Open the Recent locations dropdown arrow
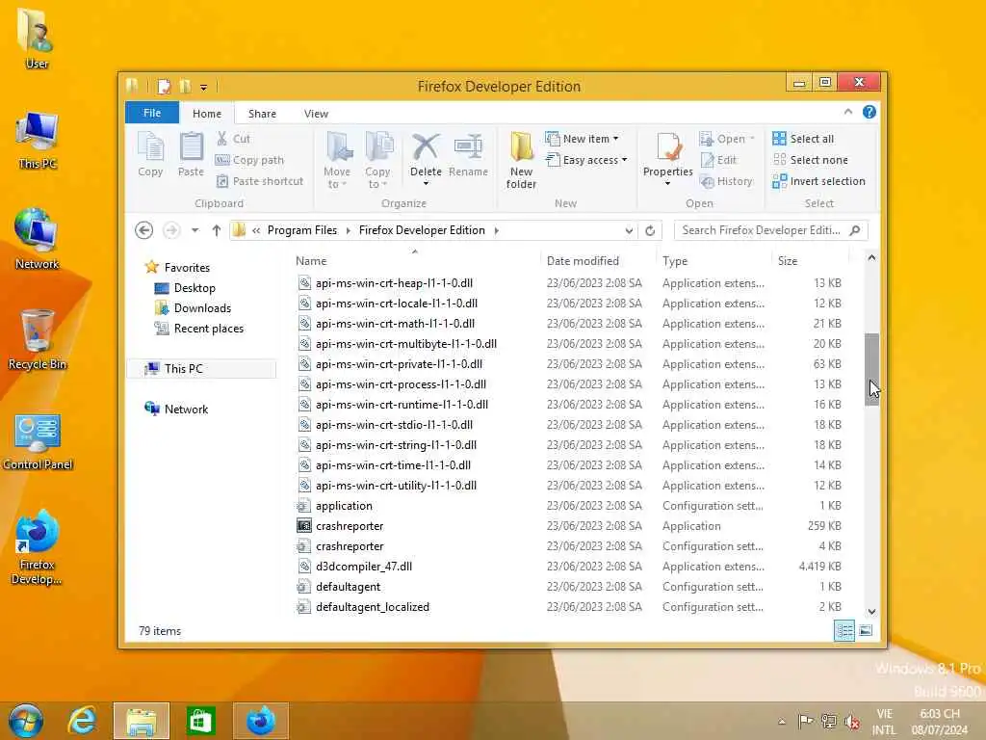Image resolution: width=986 pixels, height=740 pixels. pyautogui.click(x=195, y=230)
